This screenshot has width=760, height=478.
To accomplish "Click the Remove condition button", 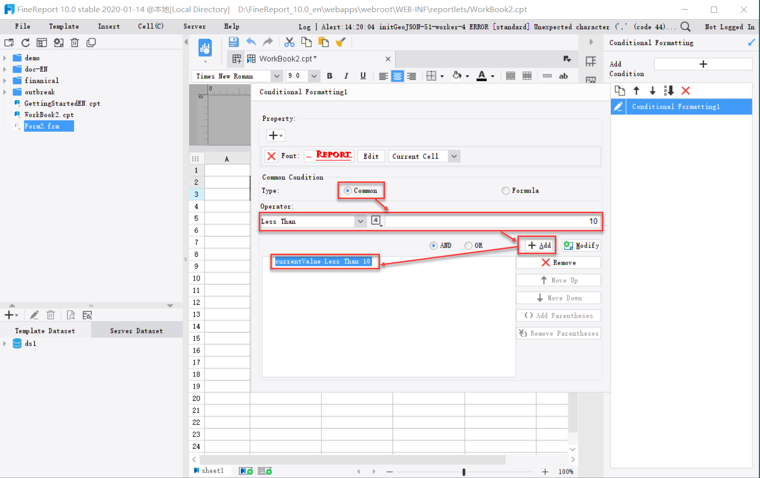I will click(558, 263).
